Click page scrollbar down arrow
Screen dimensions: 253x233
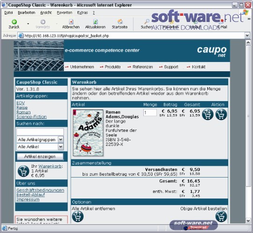(248, 221)
